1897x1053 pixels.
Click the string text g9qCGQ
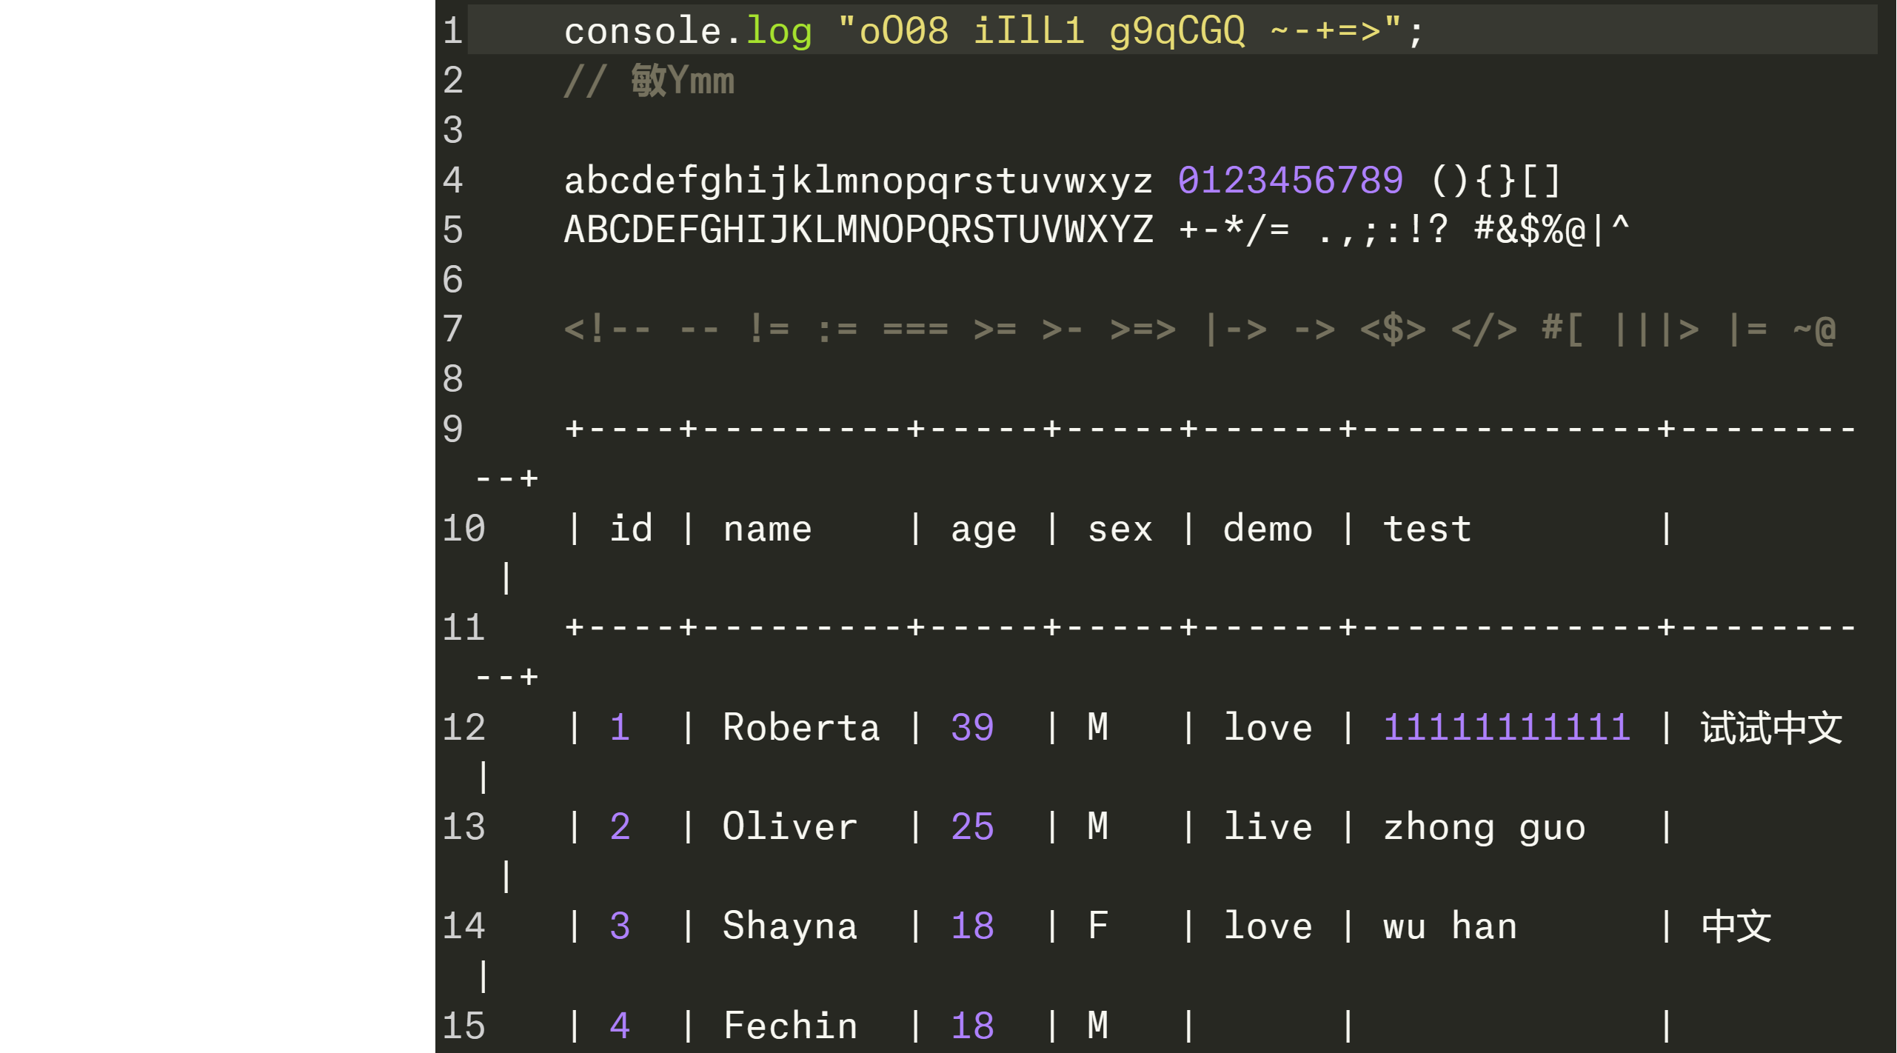[x=1177, y=33]
